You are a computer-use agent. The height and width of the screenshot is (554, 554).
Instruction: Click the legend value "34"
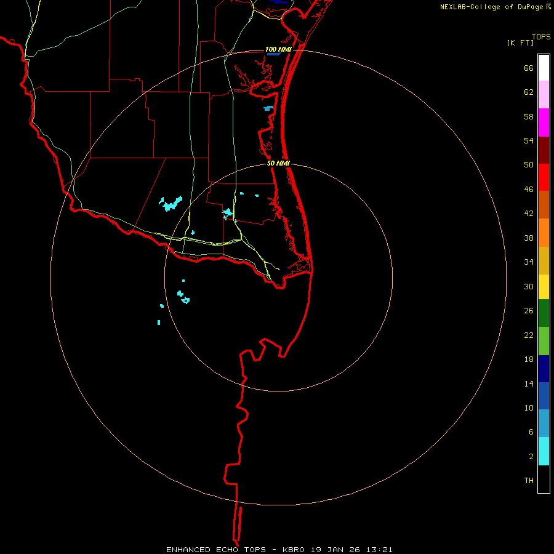529,262
